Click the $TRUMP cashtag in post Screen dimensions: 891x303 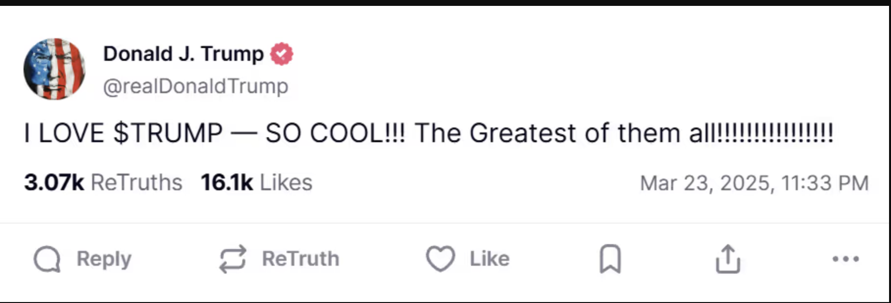coord(168,133)
